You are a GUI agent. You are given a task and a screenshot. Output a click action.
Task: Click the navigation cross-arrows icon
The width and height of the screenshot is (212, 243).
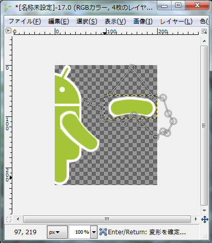[x=204, y=219]
